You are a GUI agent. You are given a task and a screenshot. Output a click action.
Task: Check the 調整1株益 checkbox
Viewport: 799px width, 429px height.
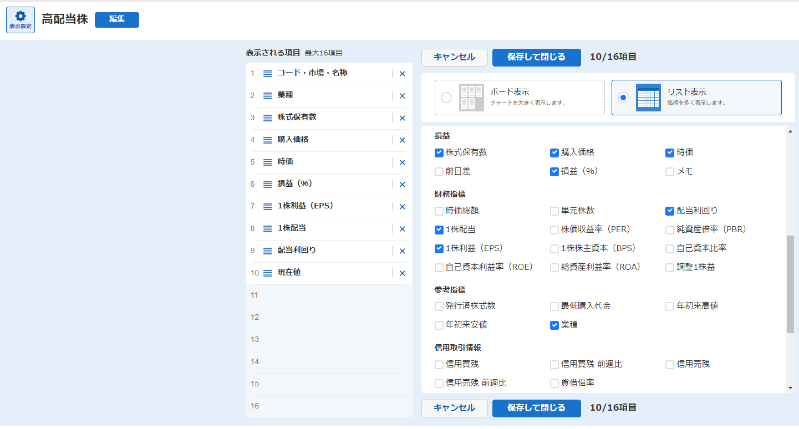pos(670,268)
